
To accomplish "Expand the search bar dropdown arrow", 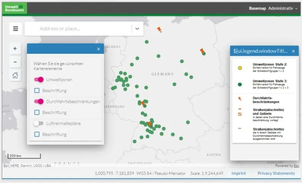I will tap(137, 29).
